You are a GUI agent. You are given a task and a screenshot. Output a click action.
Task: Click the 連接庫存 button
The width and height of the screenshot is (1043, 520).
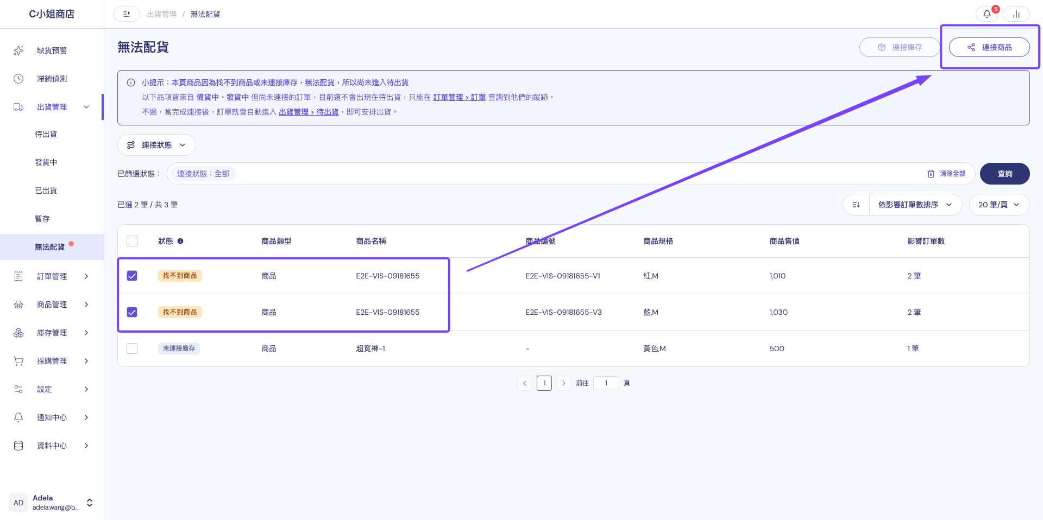900,47
